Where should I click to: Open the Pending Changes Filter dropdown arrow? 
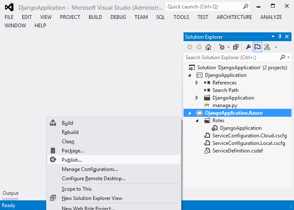coord(228,47)
